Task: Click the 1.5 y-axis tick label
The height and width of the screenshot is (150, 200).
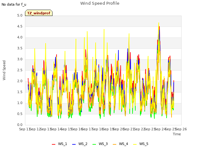Action: coord(20,92)
